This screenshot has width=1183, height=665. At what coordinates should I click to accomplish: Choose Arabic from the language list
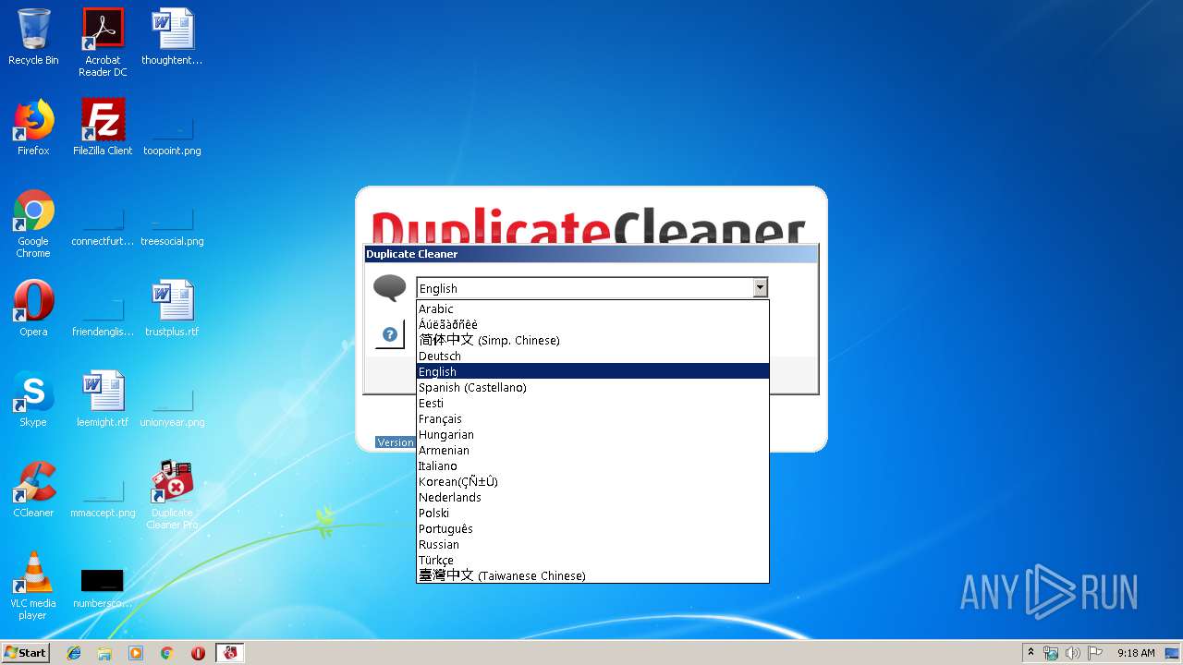click(x=592, y=308)
